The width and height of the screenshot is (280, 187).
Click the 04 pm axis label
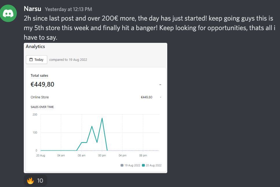(x=123, y=155)
